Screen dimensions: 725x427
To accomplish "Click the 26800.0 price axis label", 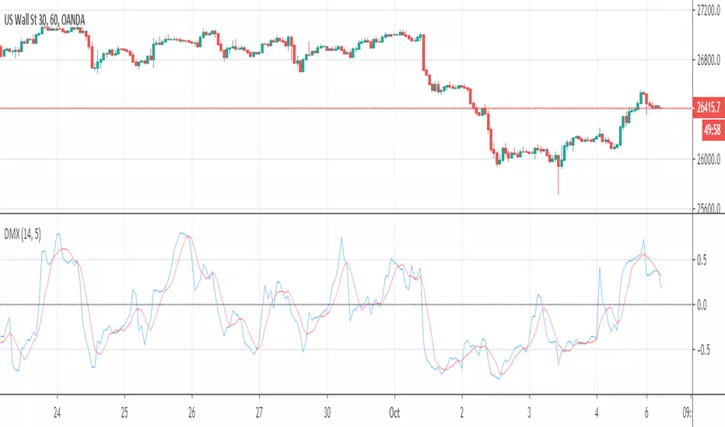I will 708,60.
